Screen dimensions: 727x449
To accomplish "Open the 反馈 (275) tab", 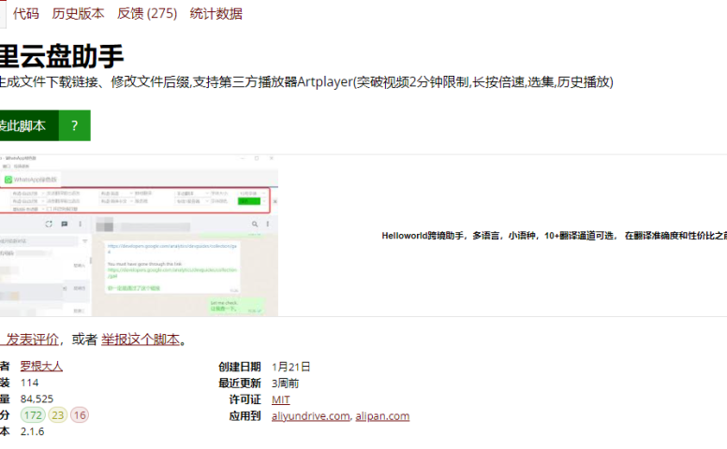I will [x=147, y=14].
